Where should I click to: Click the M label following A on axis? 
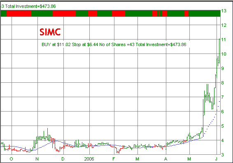189,159
